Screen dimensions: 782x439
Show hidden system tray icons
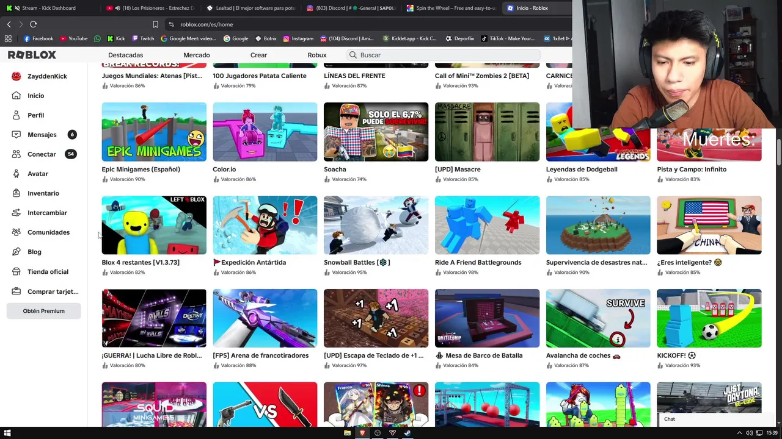coord(739,433)
